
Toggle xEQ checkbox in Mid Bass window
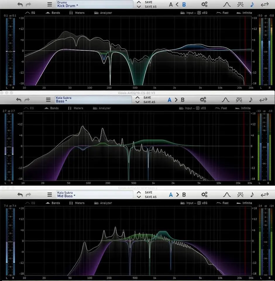coord(199,203)
